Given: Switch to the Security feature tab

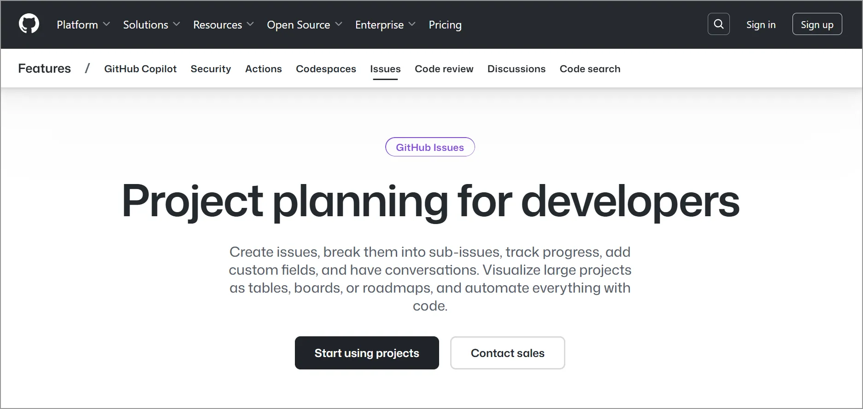Looking at the screenshot, I should [x=211, y=69].
